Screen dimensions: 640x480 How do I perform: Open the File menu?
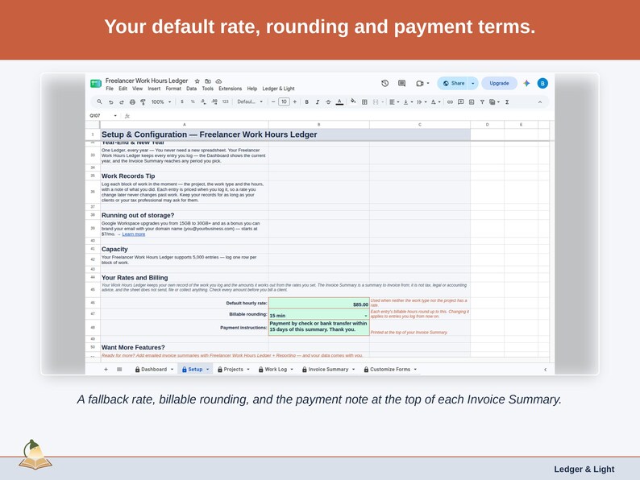pyautogui.click(x=110, y=89)
